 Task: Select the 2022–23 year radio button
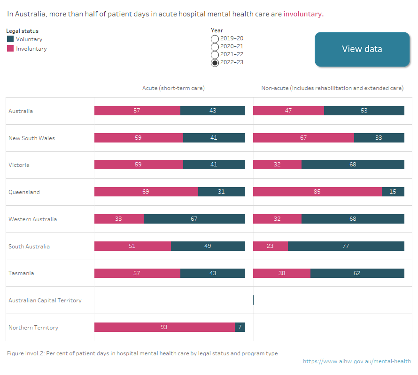(x=215, y=63)
